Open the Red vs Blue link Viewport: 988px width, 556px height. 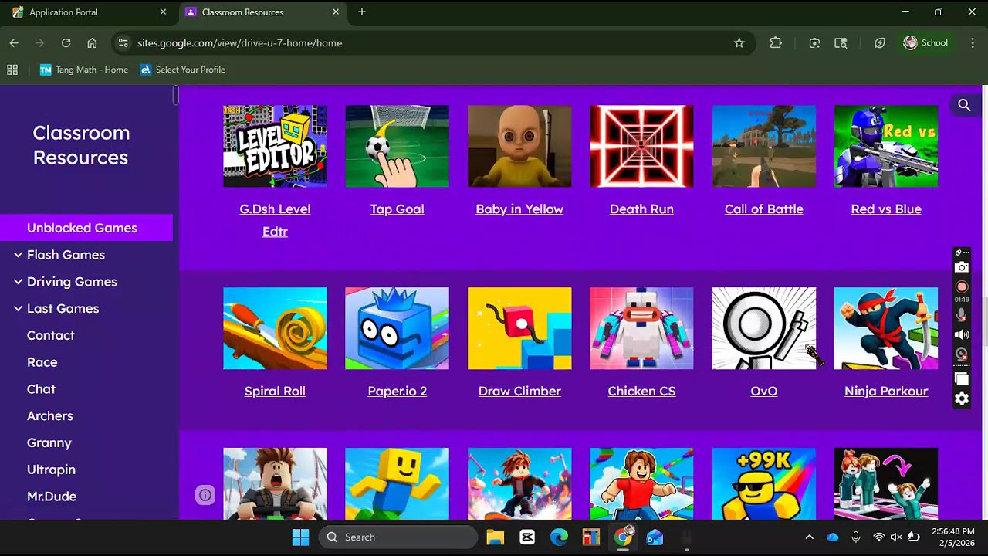coord(886,209)
